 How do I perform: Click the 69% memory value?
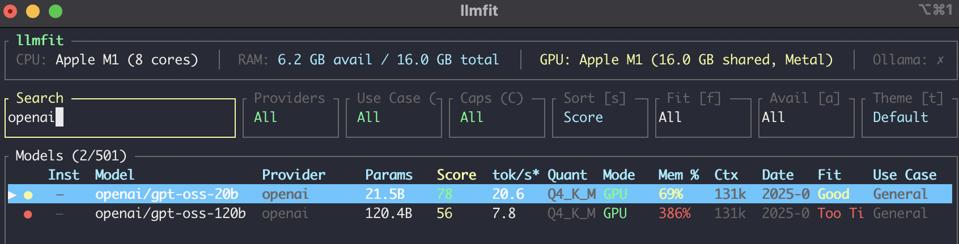(671, 194)
